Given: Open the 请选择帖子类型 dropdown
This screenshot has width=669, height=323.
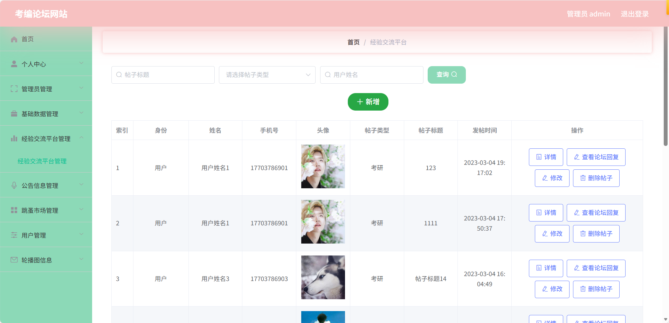Looking at the screenshot, I should pos(267,75).
